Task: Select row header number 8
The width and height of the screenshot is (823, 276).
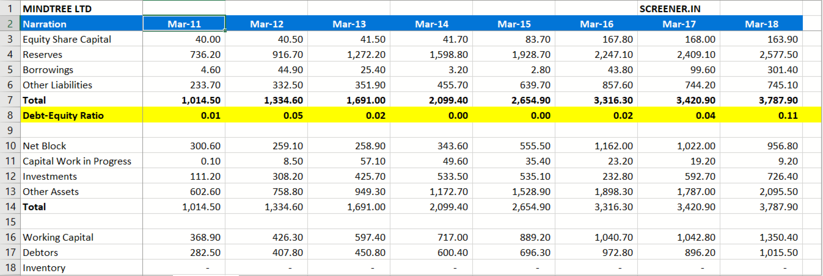Action: 10,115
